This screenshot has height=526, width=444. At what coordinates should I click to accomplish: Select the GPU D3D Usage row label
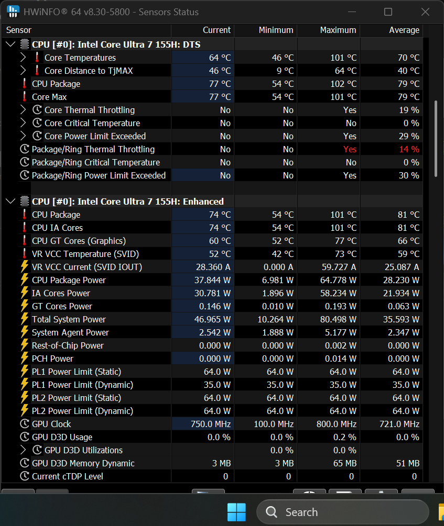point(62,437)
